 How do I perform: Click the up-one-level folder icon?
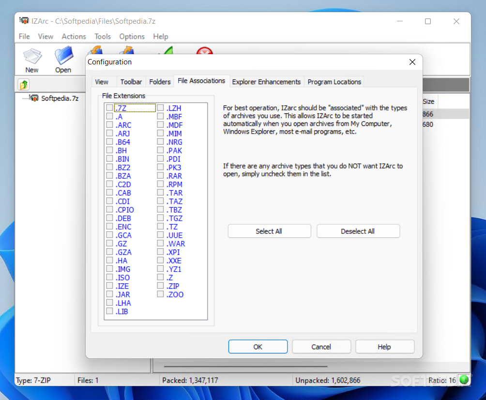click(x=24, y=85)
